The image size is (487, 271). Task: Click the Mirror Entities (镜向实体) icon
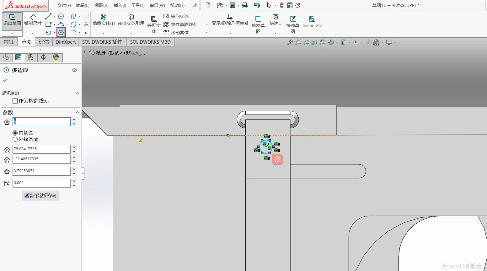pos(166,16)
